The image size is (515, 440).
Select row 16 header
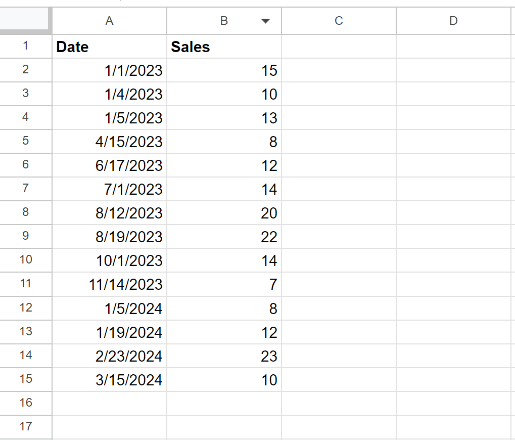26,403
